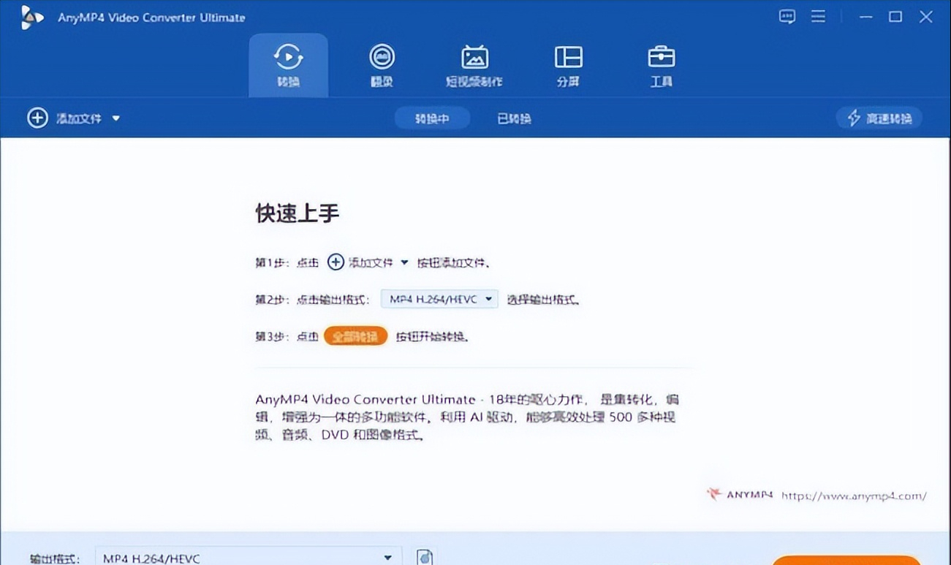This screenshot has width=951, height=565.
Task: Open the 工具 toolbox
Action: (x=661, y=64)
